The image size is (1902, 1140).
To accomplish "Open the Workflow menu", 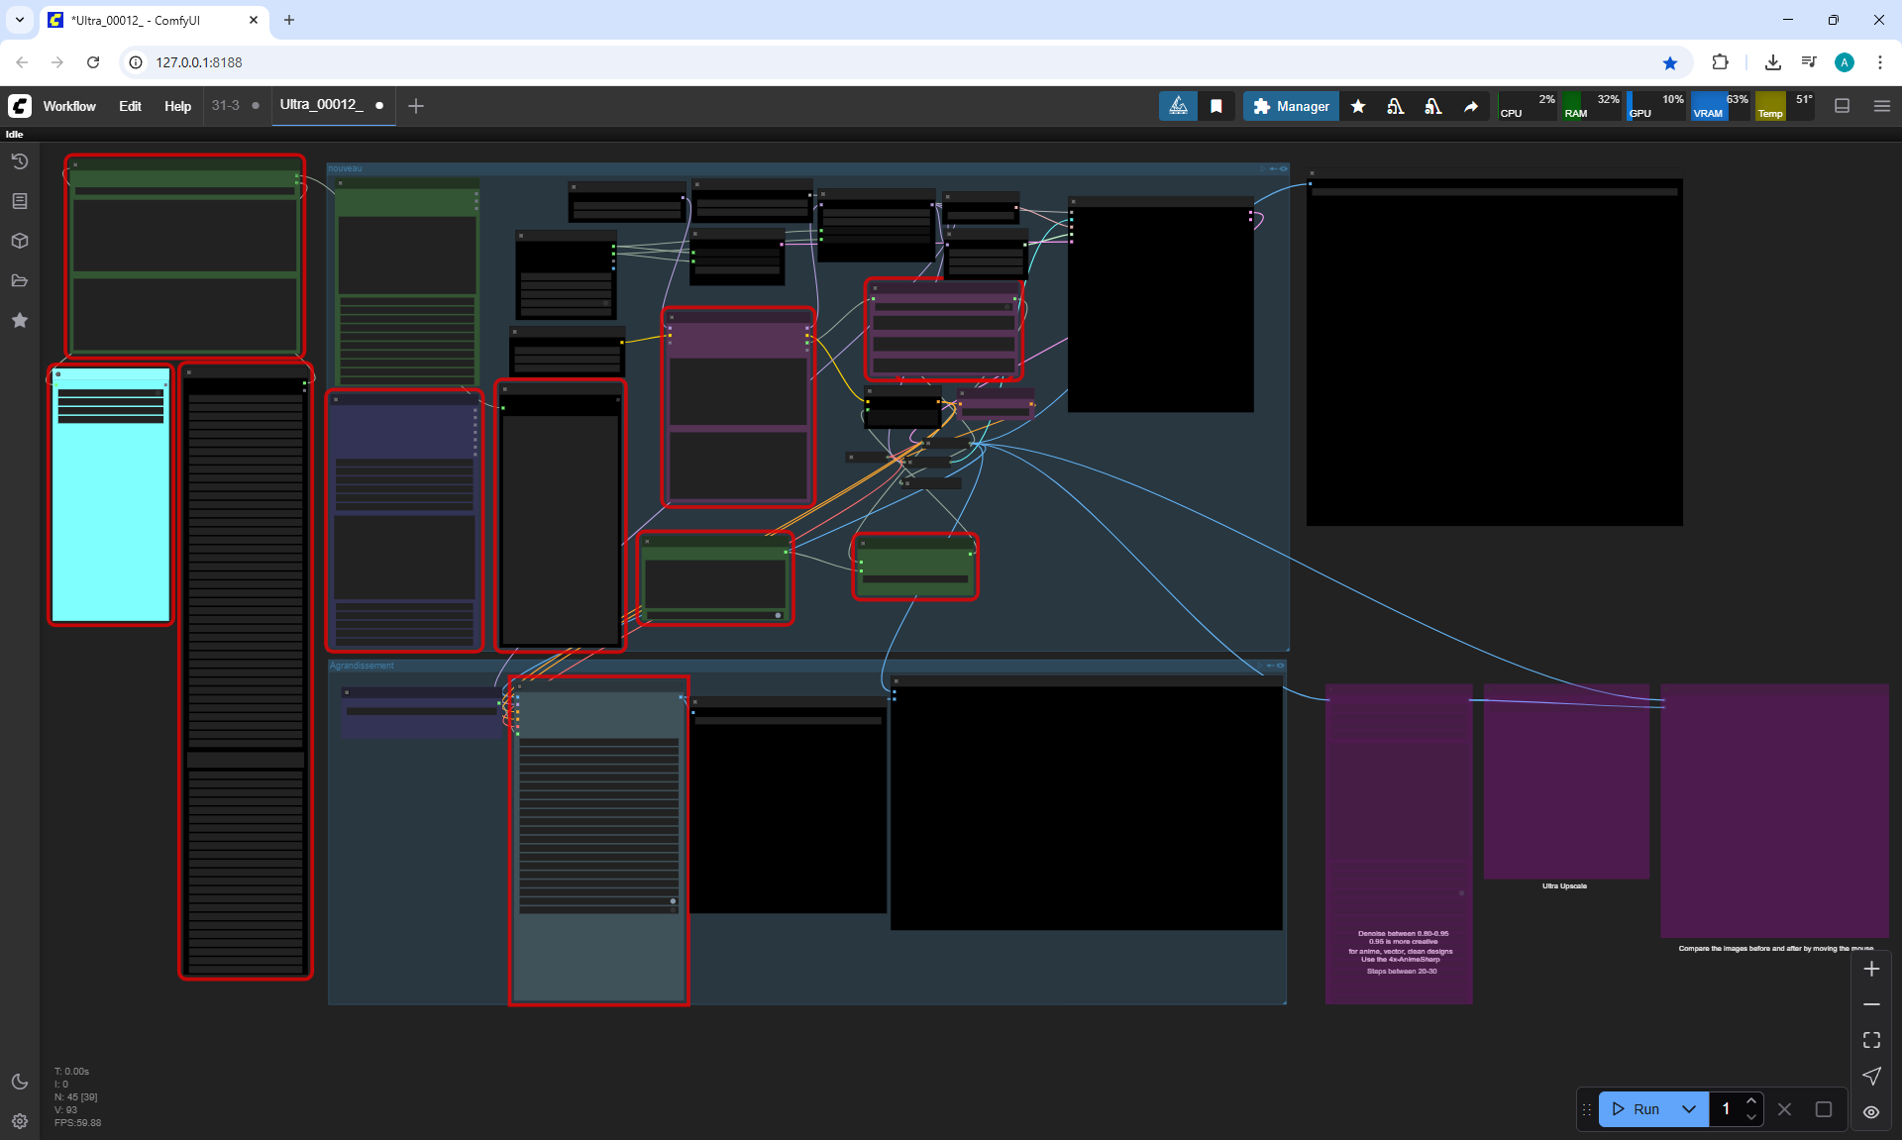I will click(x=69, y=106).
